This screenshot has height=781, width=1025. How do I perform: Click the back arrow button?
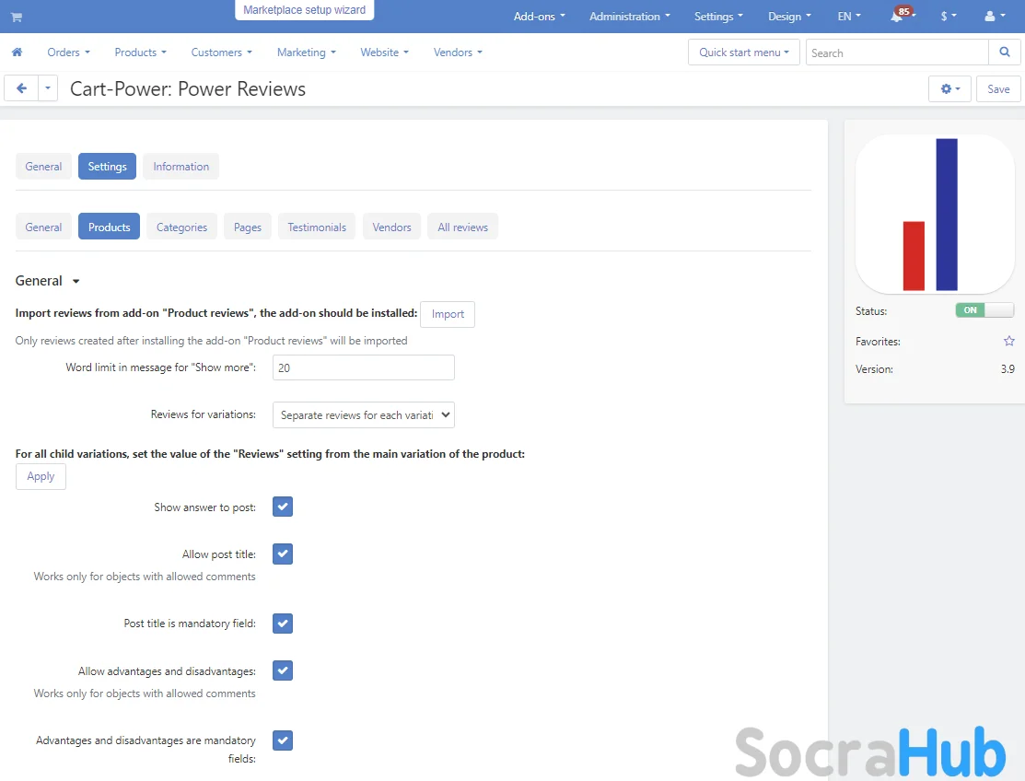pos(21,89)
